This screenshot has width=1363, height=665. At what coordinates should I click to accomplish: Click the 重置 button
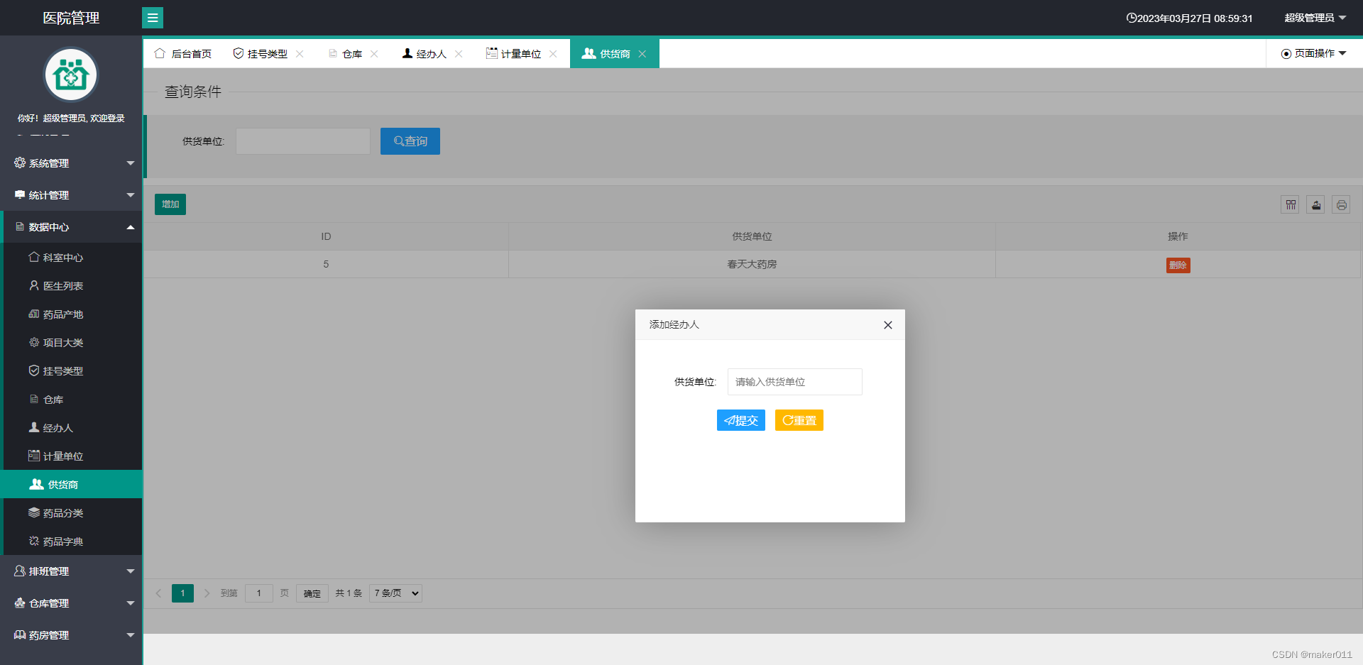tap(799, 420)
